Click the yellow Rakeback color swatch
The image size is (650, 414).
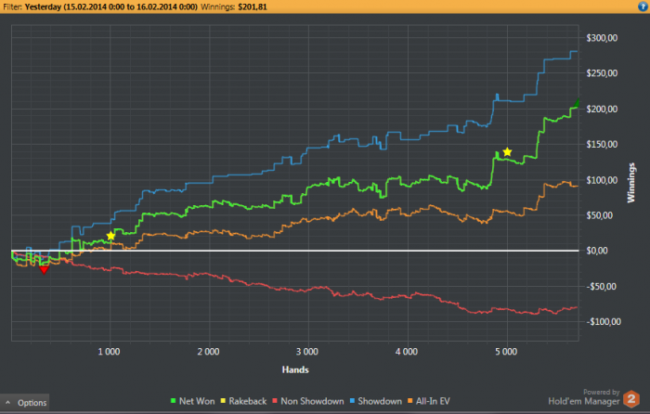[x=223, y=401]
